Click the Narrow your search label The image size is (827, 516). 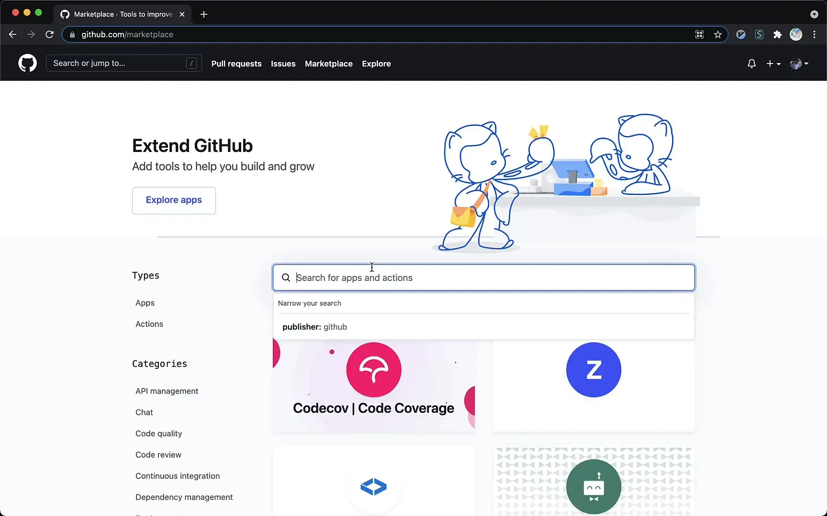tap(310, 303)
